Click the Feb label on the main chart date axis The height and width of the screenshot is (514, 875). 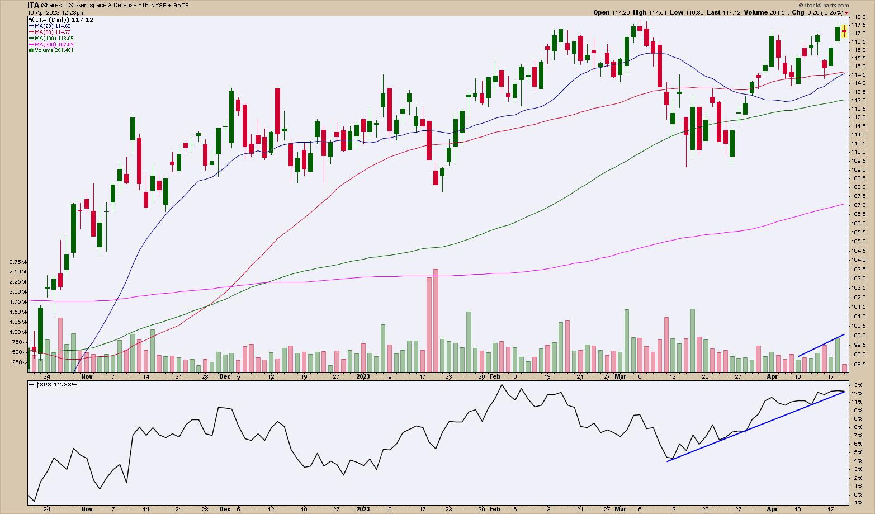495,376
